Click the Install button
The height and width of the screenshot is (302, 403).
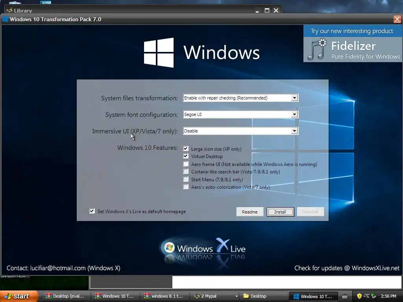click(280, 212)
